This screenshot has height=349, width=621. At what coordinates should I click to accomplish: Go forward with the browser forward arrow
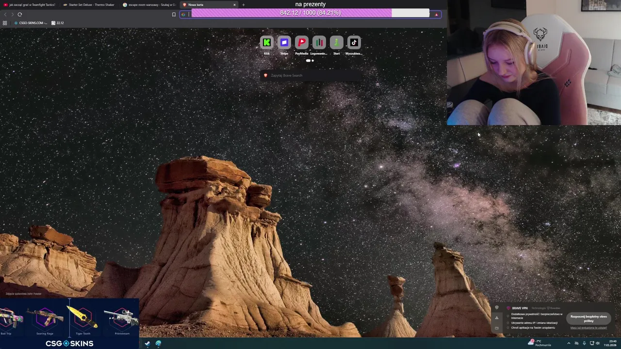[x=13, y=15]
